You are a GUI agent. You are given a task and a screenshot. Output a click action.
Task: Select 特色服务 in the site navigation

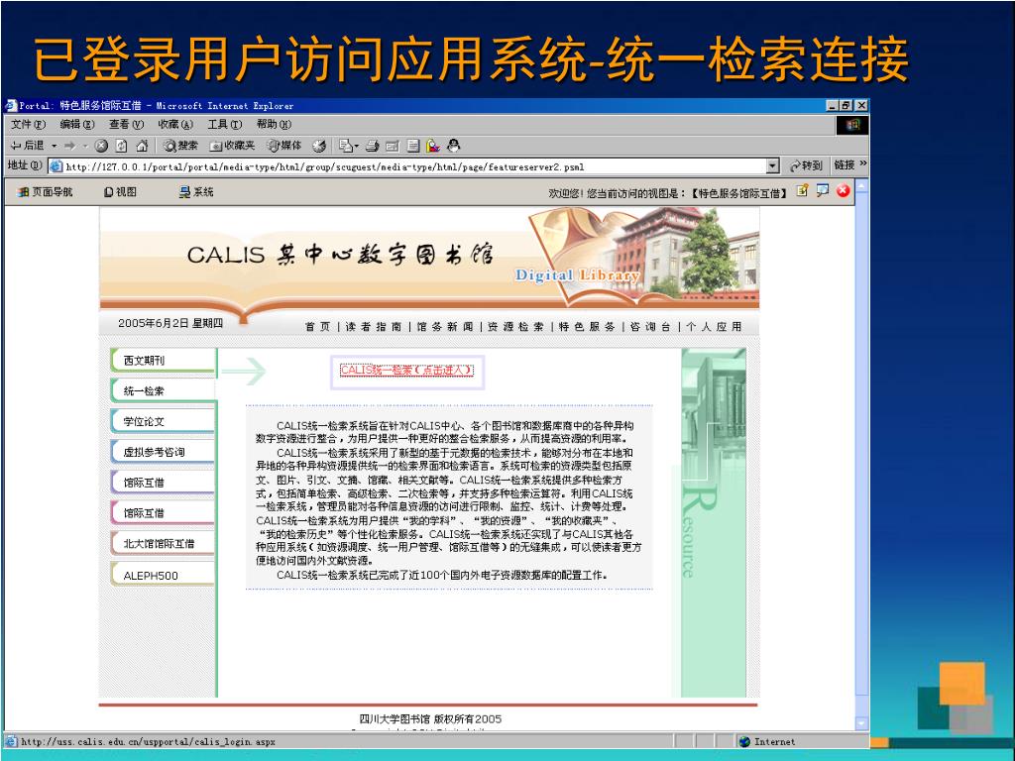(x=587, y=327)
